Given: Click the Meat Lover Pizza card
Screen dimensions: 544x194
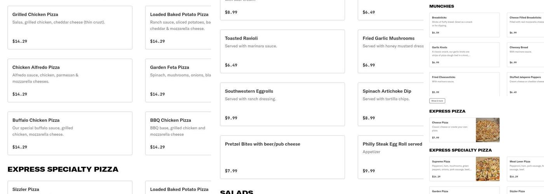Looking at the screenshot, I should click(x=525, y=169).
